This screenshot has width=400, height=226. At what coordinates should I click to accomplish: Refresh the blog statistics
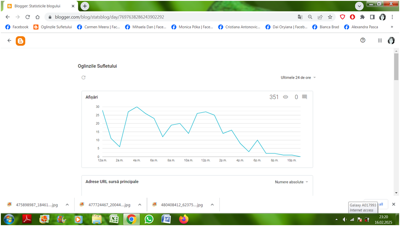[x=83, y=78]
